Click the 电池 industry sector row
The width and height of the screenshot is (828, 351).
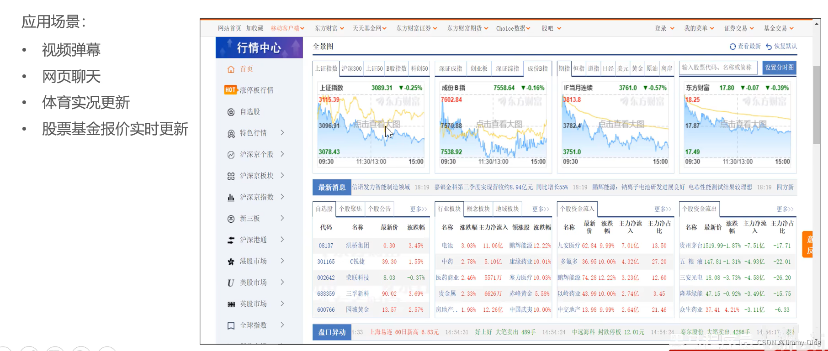click(494, 246)
